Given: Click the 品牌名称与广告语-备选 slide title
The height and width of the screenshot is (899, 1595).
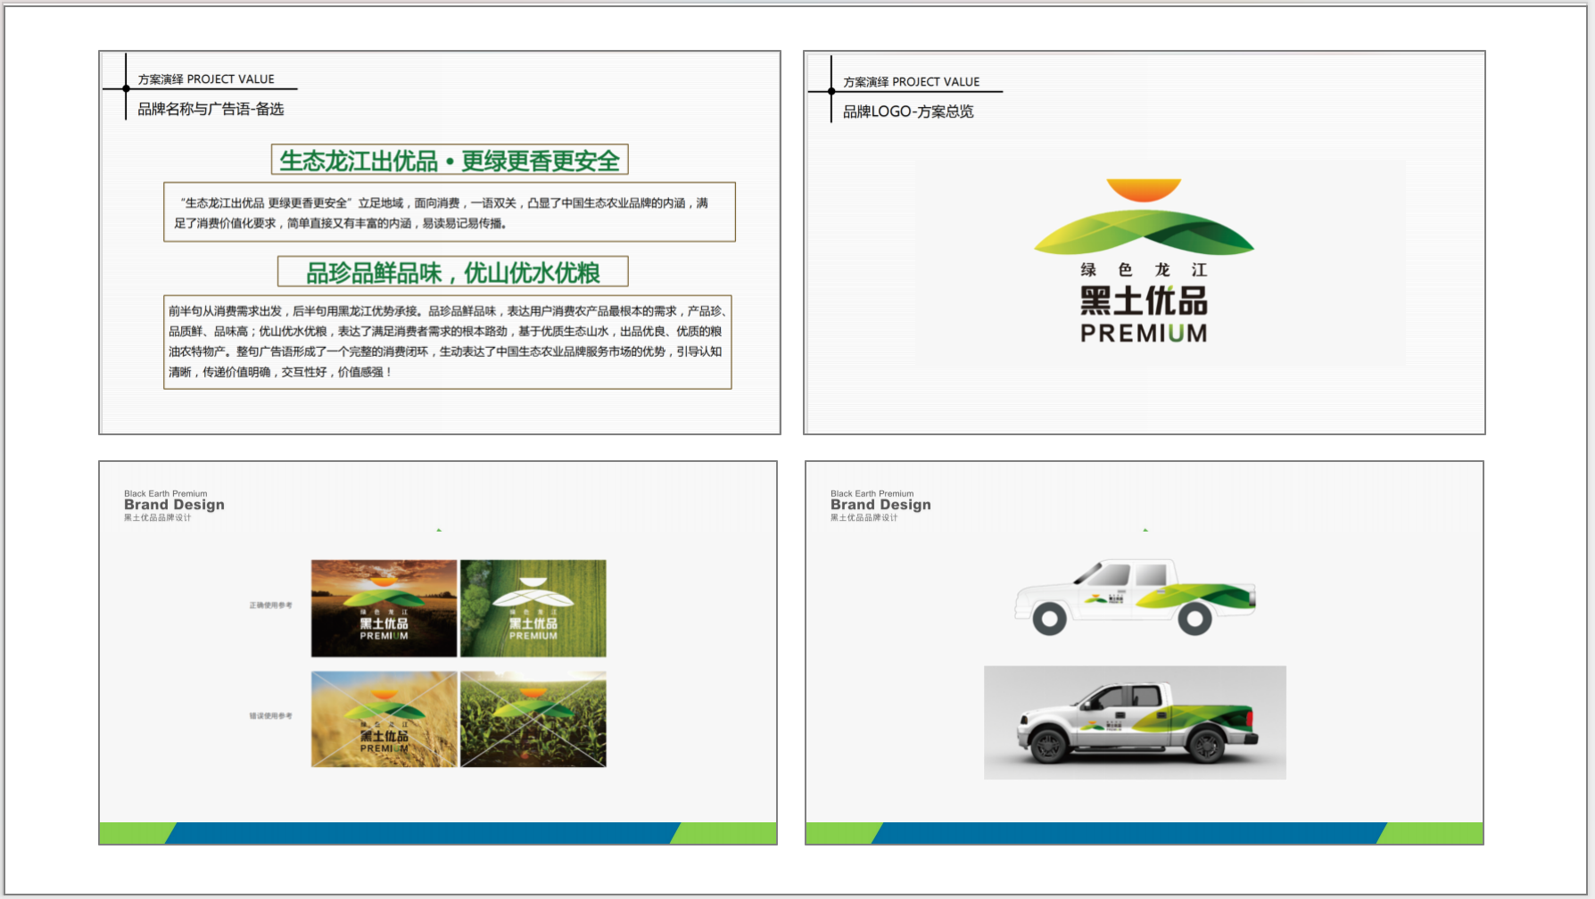Looking at the screenshot, I should [211, 109].
